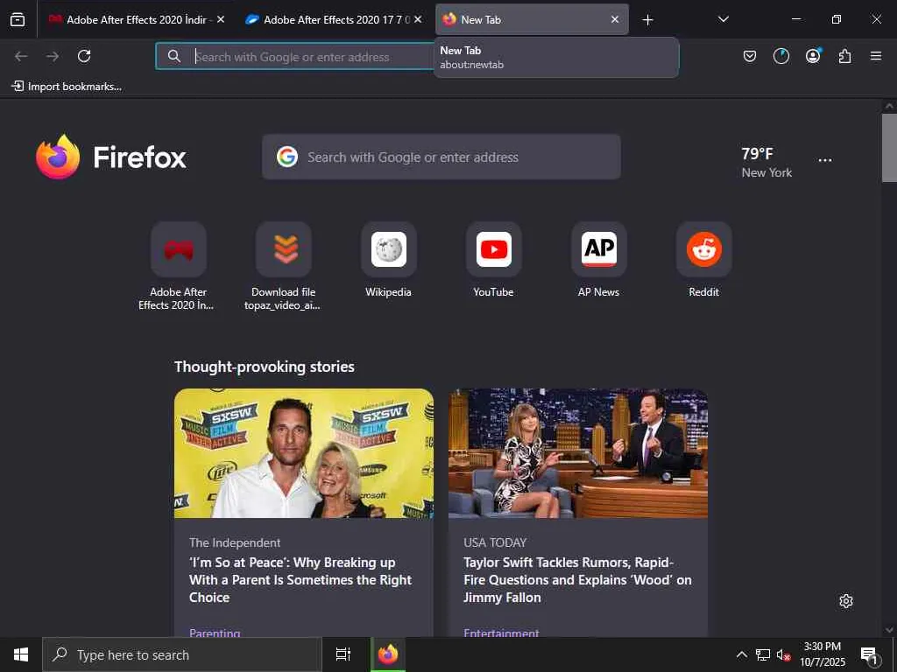Click the "Thought-provoking stories" heading
The height and width of the screenshot is (672, 897).
pyautogui.click(x=265, y=367)
